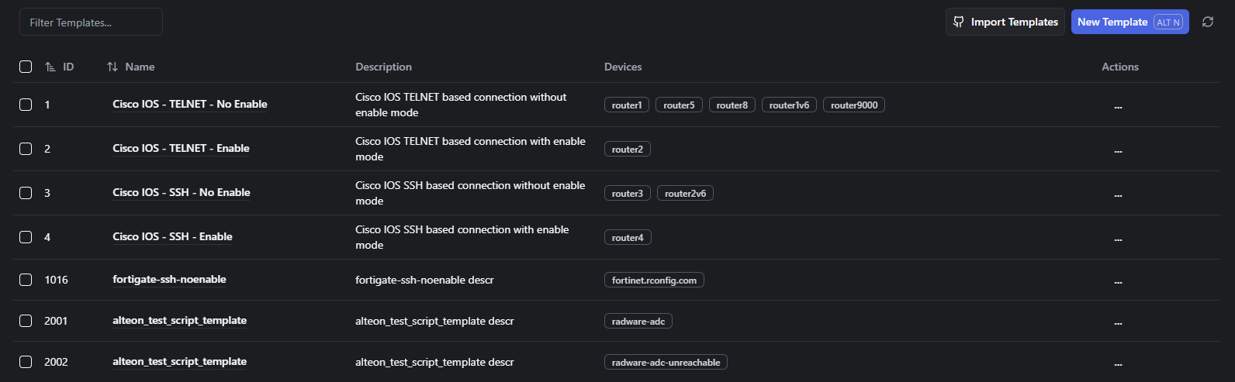Open the Cisco IOS - TELNET - Enable link
Viewport: 1235px width, 382px height.
(x=181, y=148)
